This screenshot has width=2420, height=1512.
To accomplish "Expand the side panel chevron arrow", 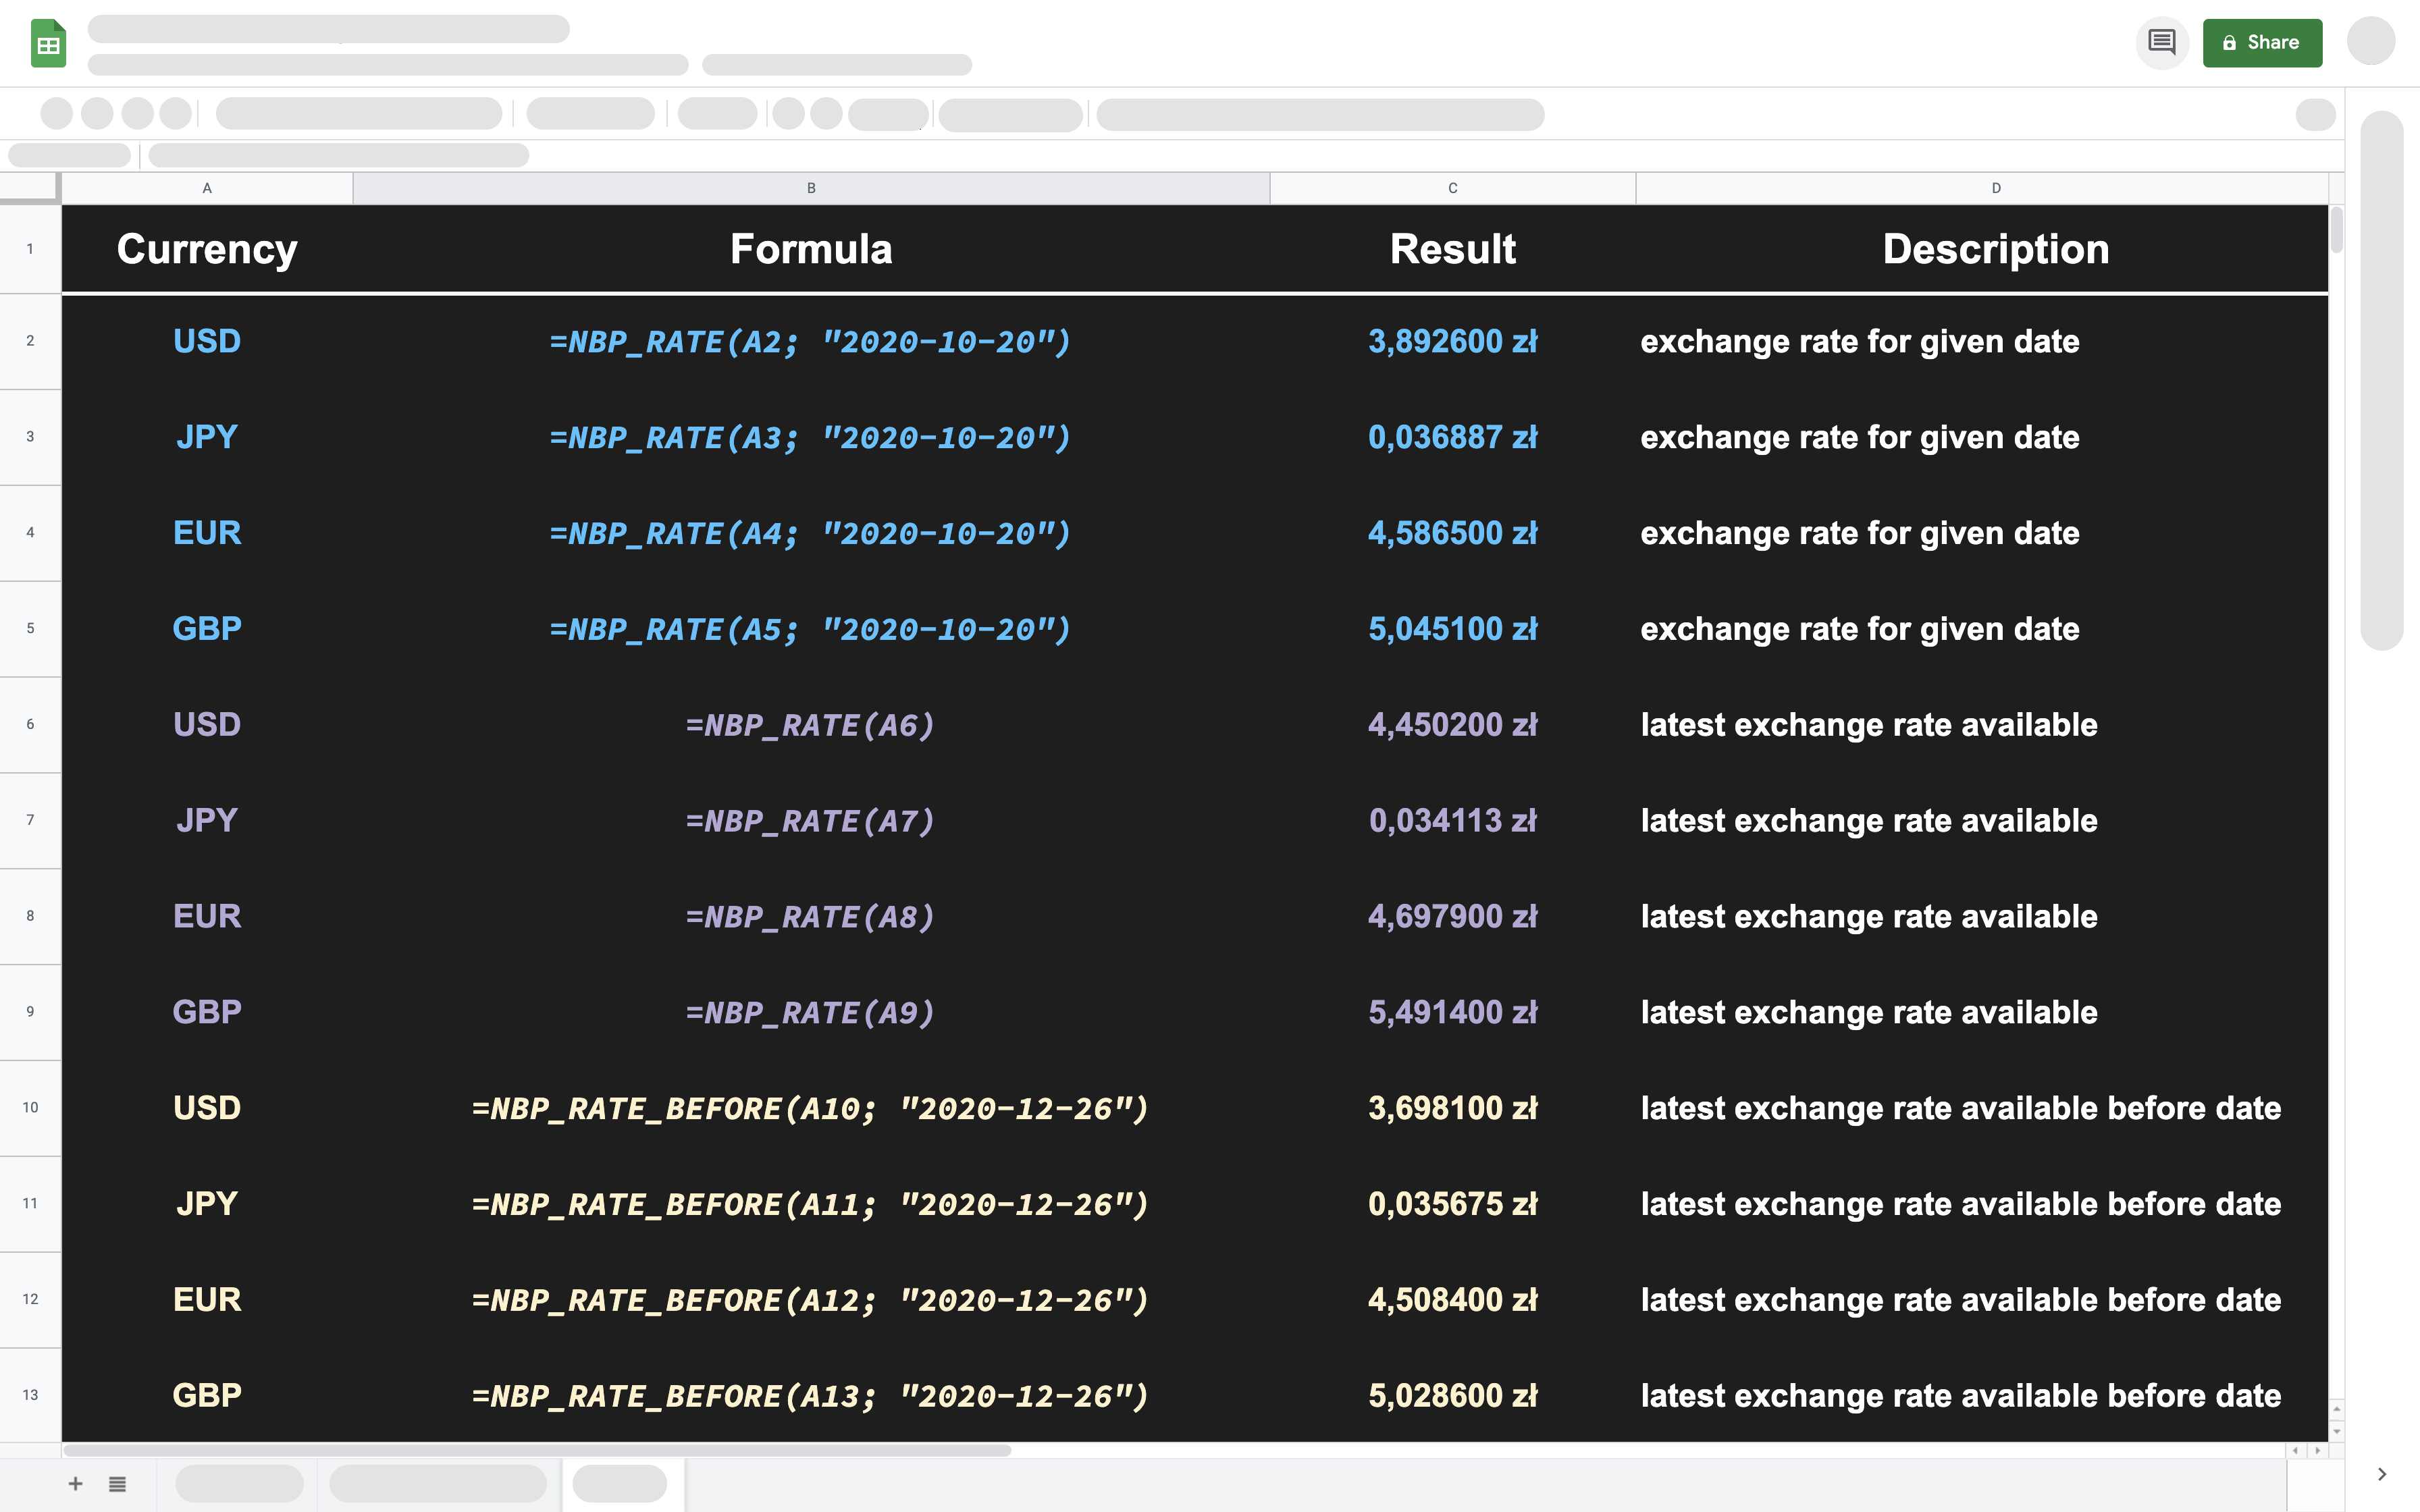I will [2382, 1474].
